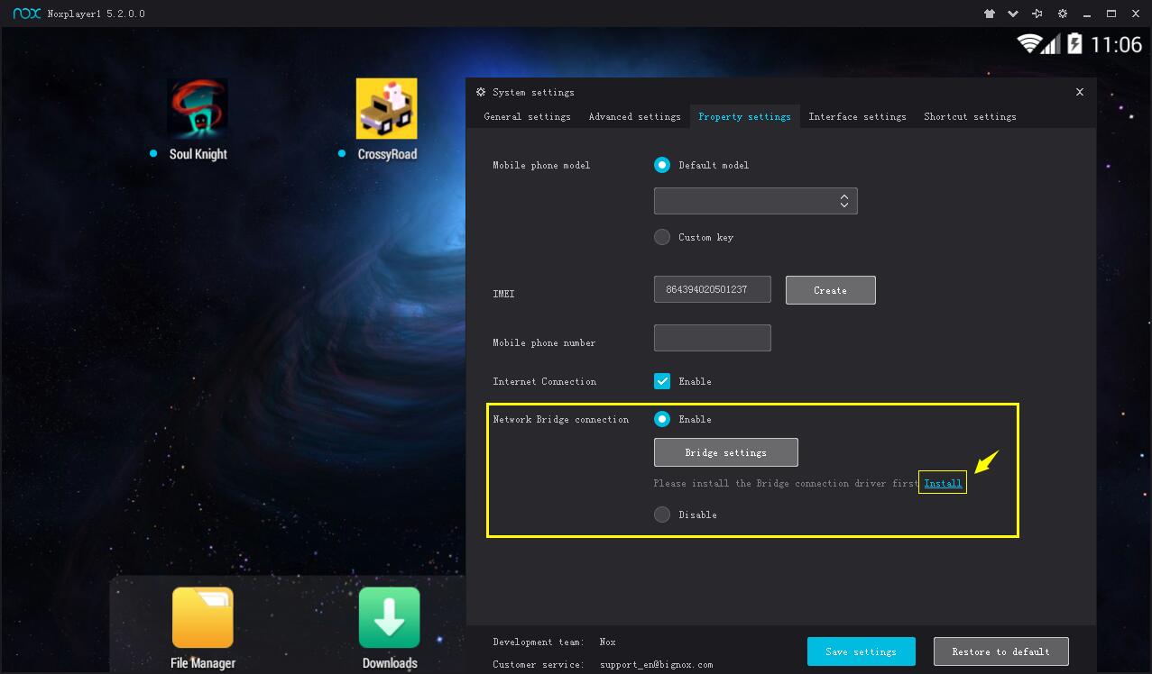Open the Downloads app
Viewport: 1152px width, 674px height.
coord(389,618)
